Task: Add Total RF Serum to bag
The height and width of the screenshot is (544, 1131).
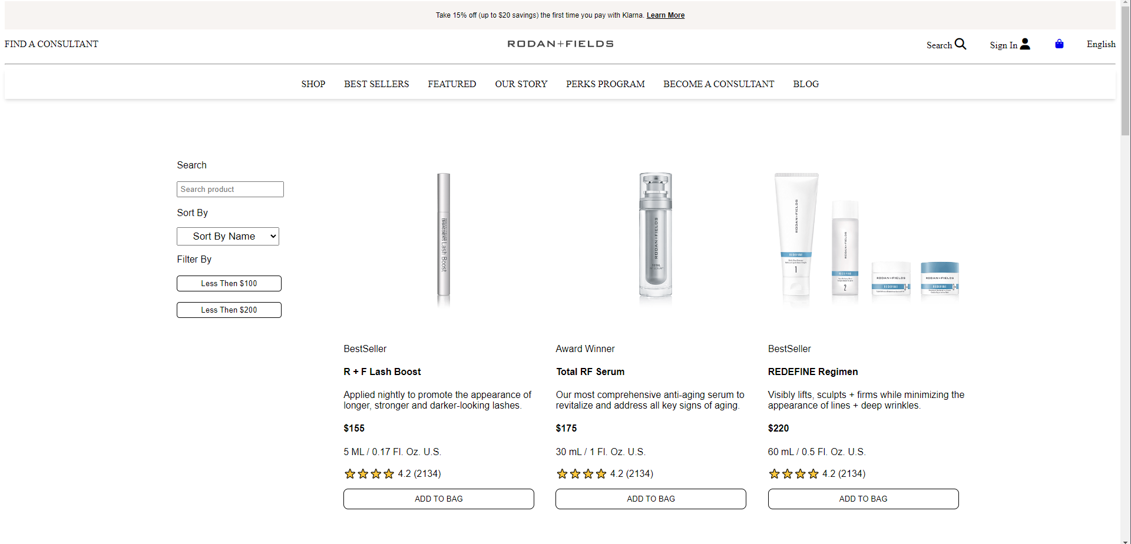Action: tap(650, 498)
